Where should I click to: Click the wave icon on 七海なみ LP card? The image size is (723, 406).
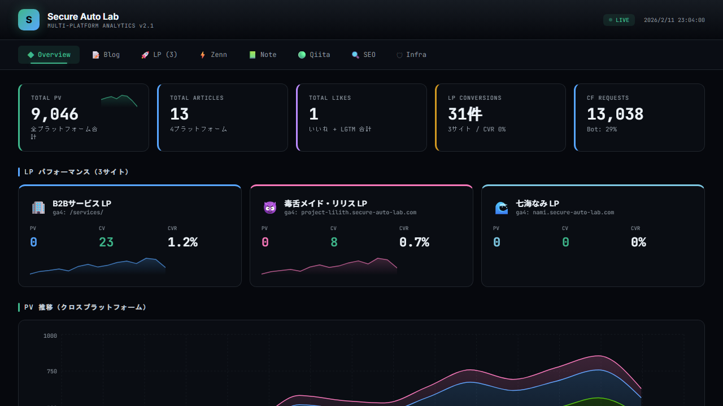[501, 208]
